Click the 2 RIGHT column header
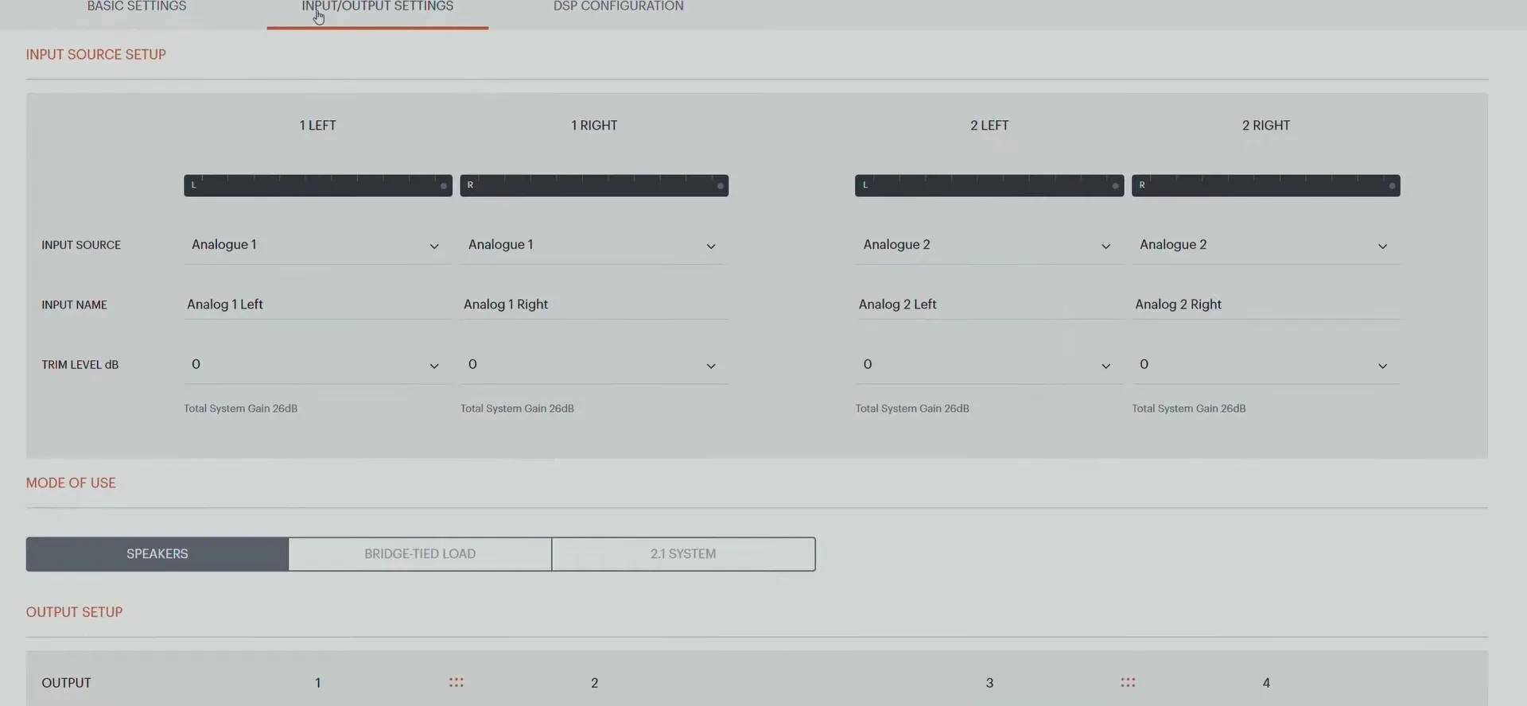Screen dimensions: 1527x706 (x=1266, y=126)
